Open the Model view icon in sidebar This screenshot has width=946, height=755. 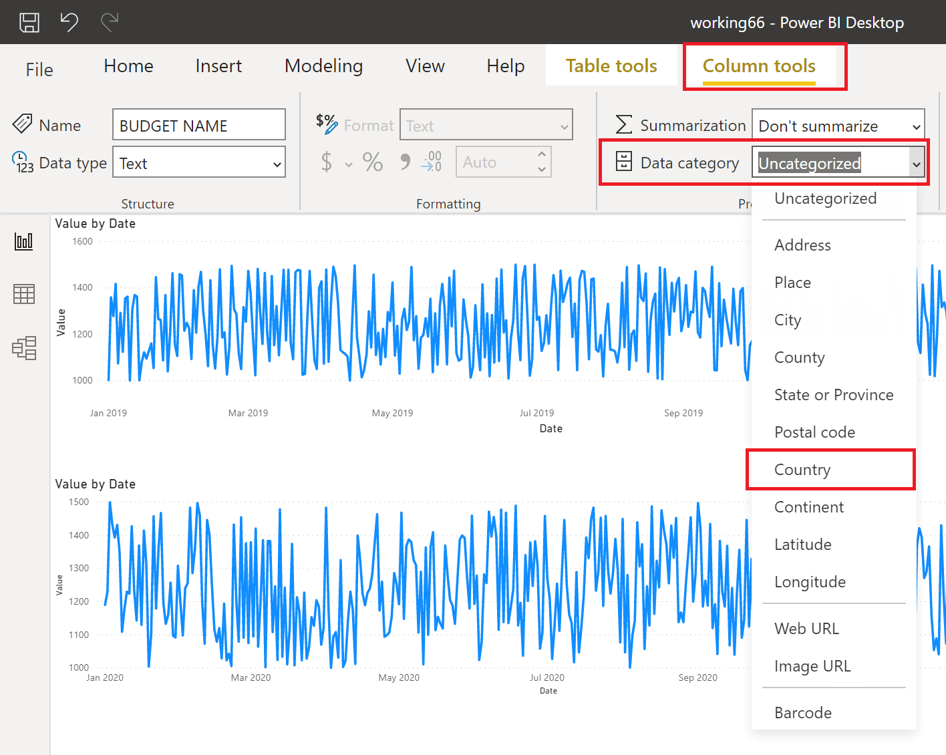tap(24, 348)
